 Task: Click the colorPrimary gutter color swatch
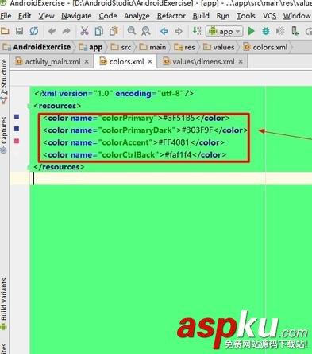pyautogui.click(x=17, y=117)
